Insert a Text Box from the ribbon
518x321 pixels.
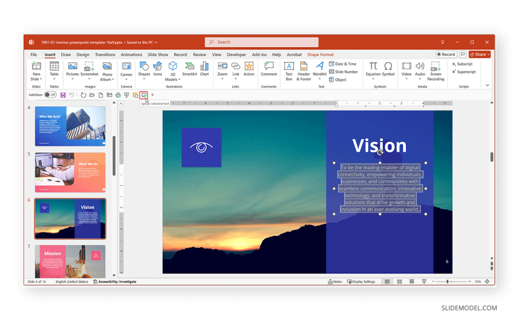[x=289, y=71]
